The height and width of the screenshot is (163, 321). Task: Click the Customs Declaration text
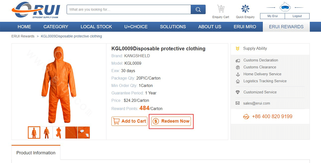tap(261, 60)
